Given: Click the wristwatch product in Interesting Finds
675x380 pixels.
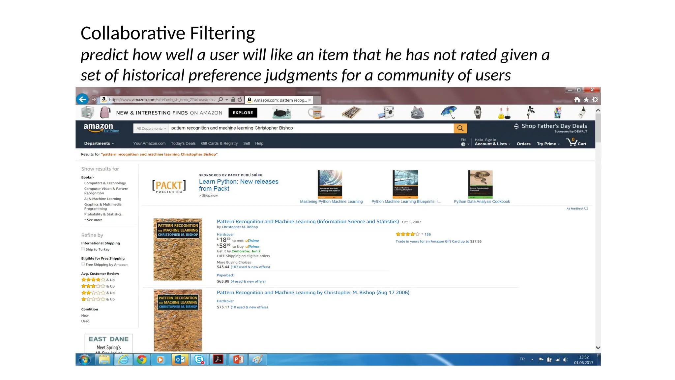Looking at the screenshot, I should [x=478, y=112].
